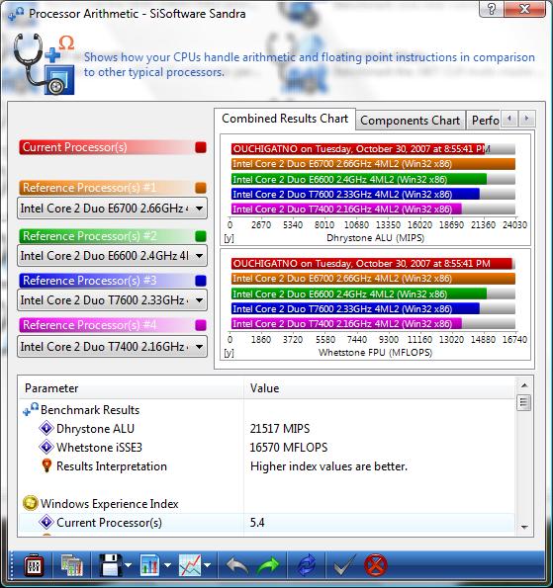Open the save icon dropdown arrow
This screenshot has height=588, width=553.
pos(129,565)
